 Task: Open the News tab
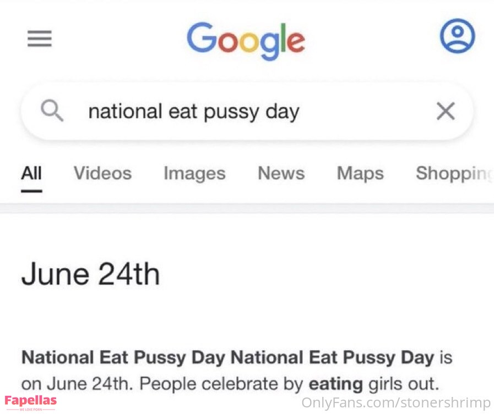pyautogui.click(x=281, y=173)
